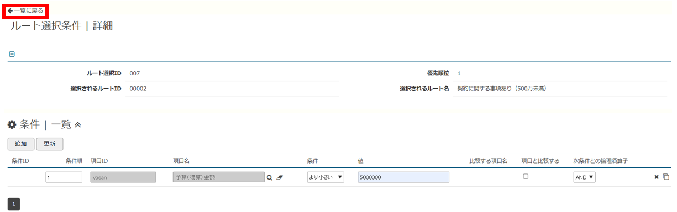This screenshot has height=212, width=677.
Task: Click the 優先順位 value 1
Action: coord(459,73)
